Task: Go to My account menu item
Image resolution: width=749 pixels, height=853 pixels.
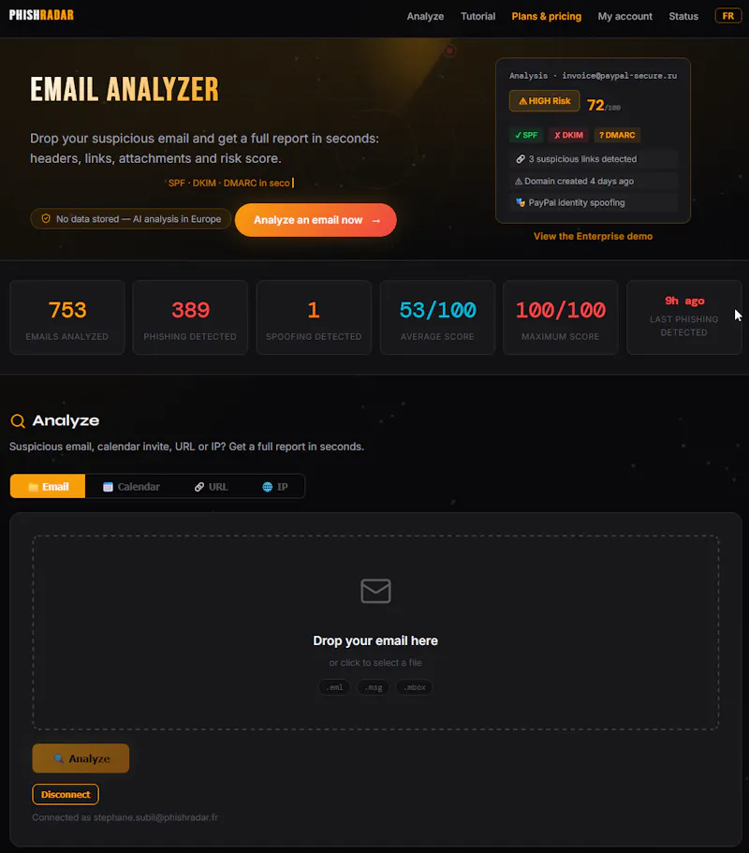Action: pos(625,16)
